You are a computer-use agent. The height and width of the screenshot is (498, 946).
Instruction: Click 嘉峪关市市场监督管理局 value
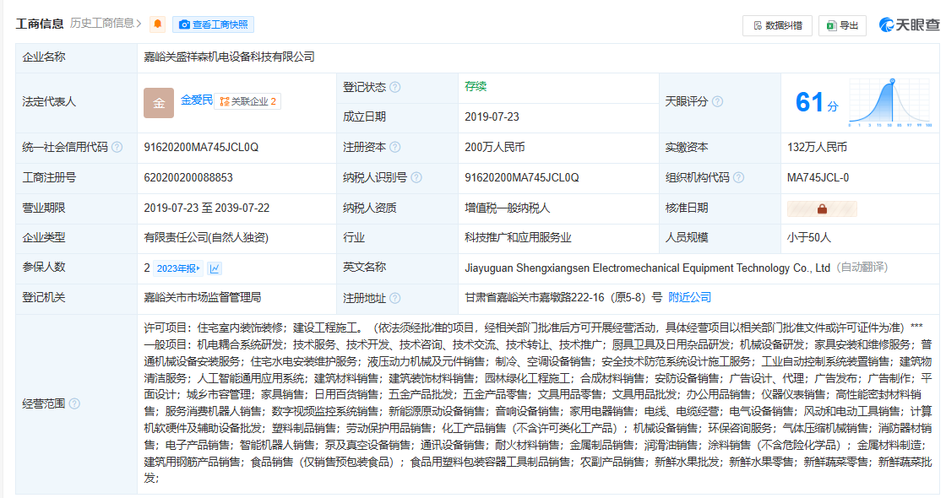[202, 297]
